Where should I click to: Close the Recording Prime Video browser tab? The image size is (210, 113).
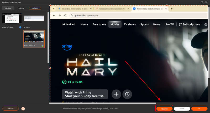point(91,9)
